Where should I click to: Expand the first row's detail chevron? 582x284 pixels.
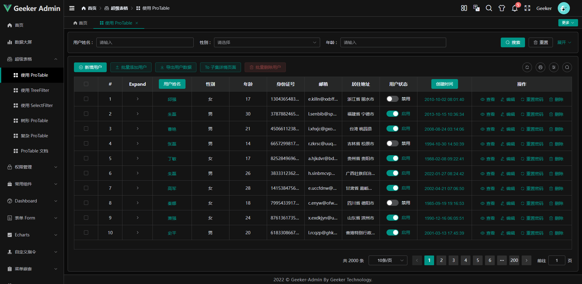point(137,99)
